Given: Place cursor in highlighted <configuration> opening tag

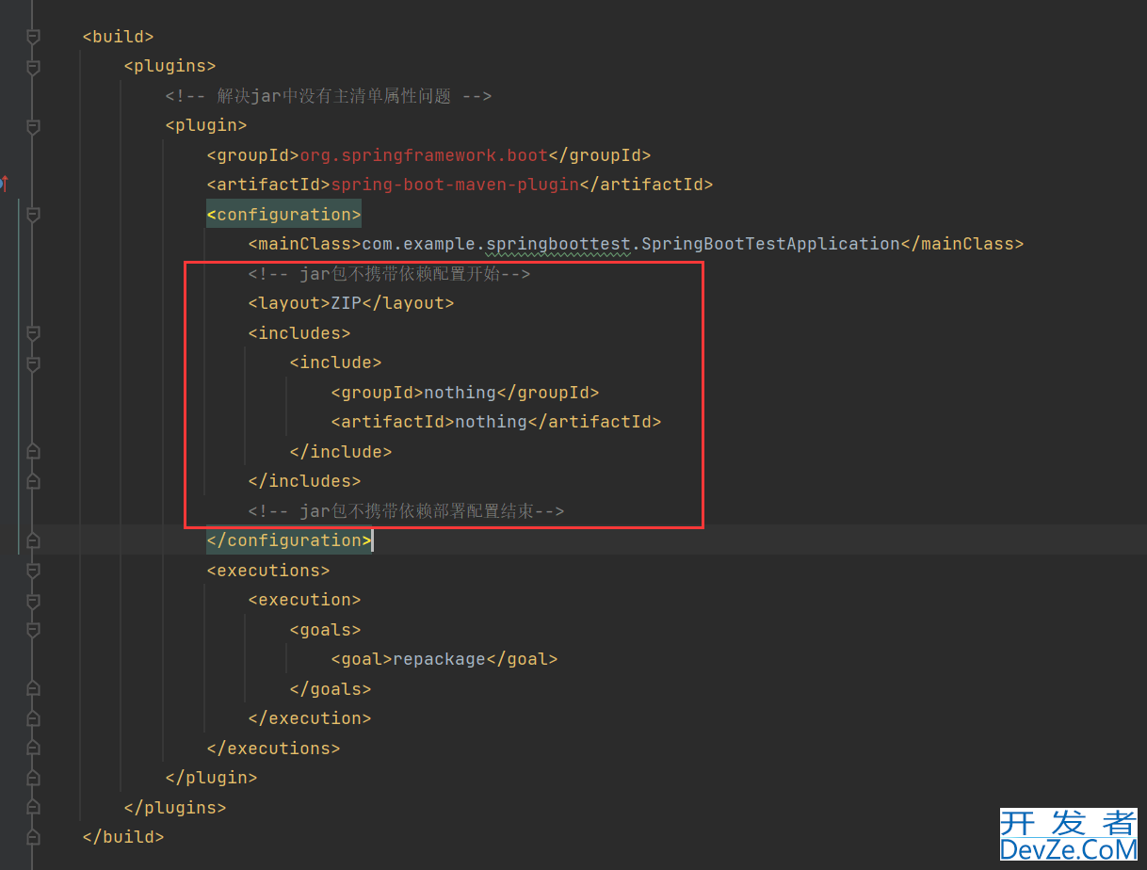Looking at the screenshot, I should coord(284,215).
